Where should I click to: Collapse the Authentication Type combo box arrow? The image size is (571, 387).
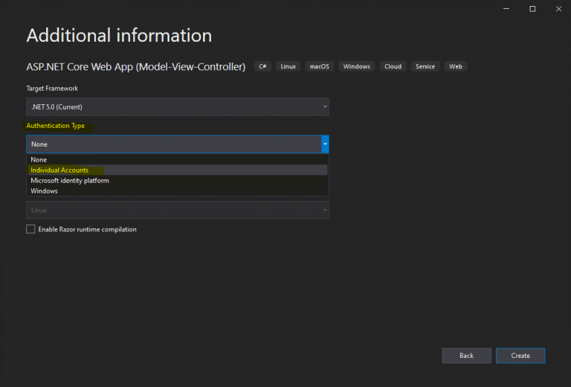coord(325,144)
